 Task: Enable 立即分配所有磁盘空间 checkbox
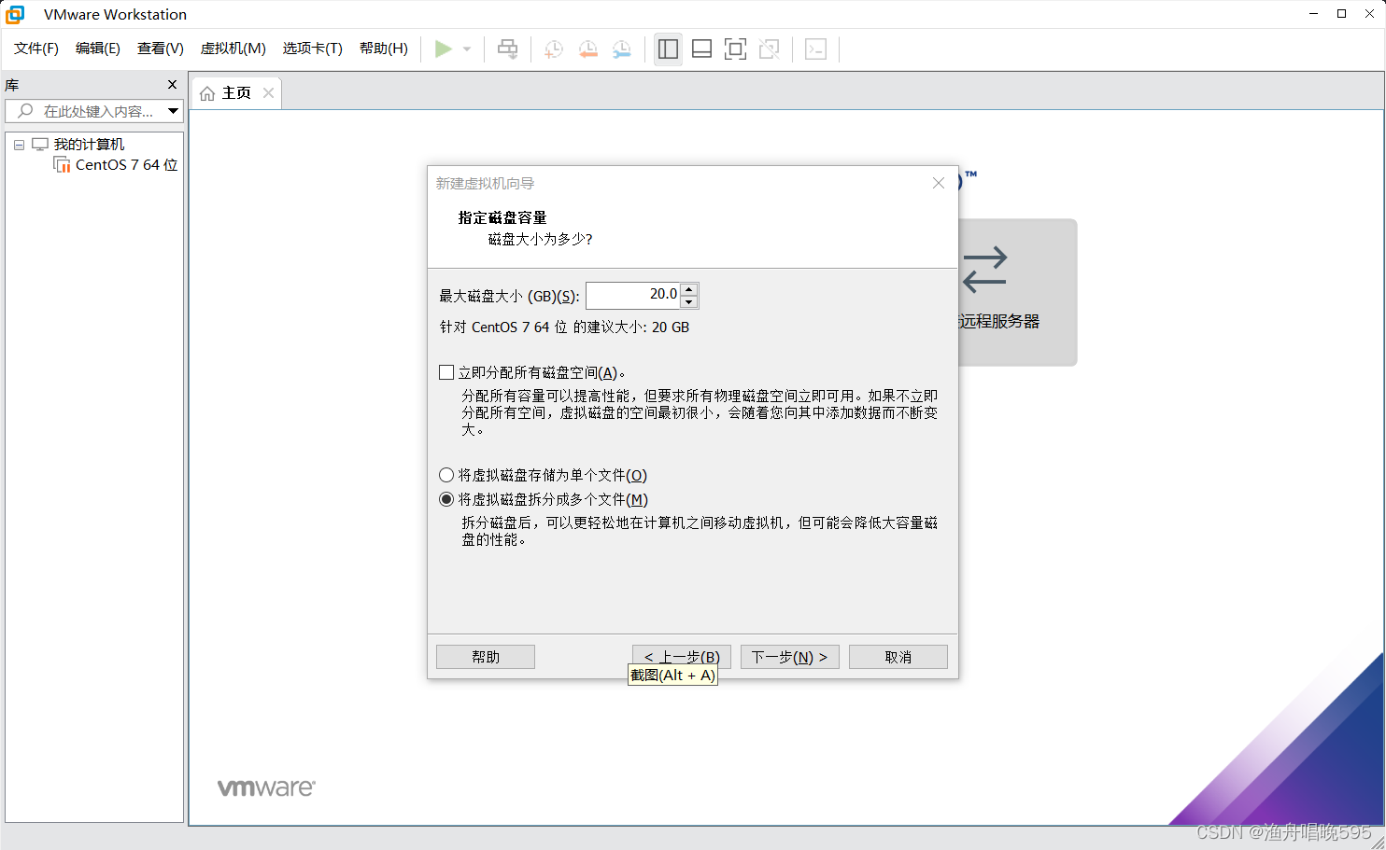pyautogui.click(x=446, y=372)
